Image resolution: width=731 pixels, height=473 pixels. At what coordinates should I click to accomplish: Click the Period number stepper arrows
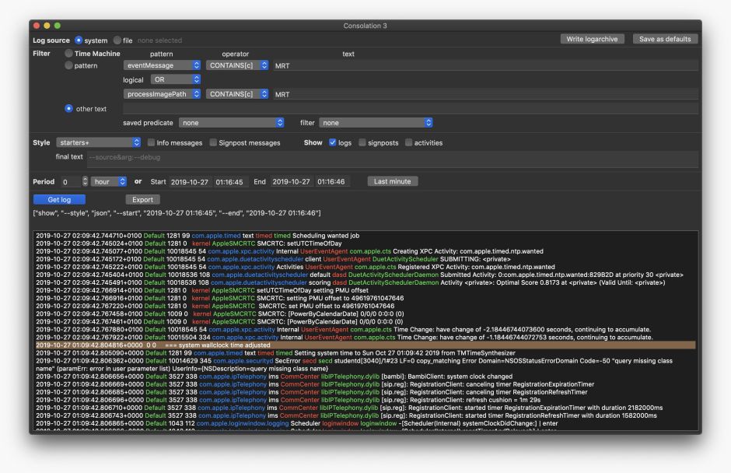click(x=86, y=181)
